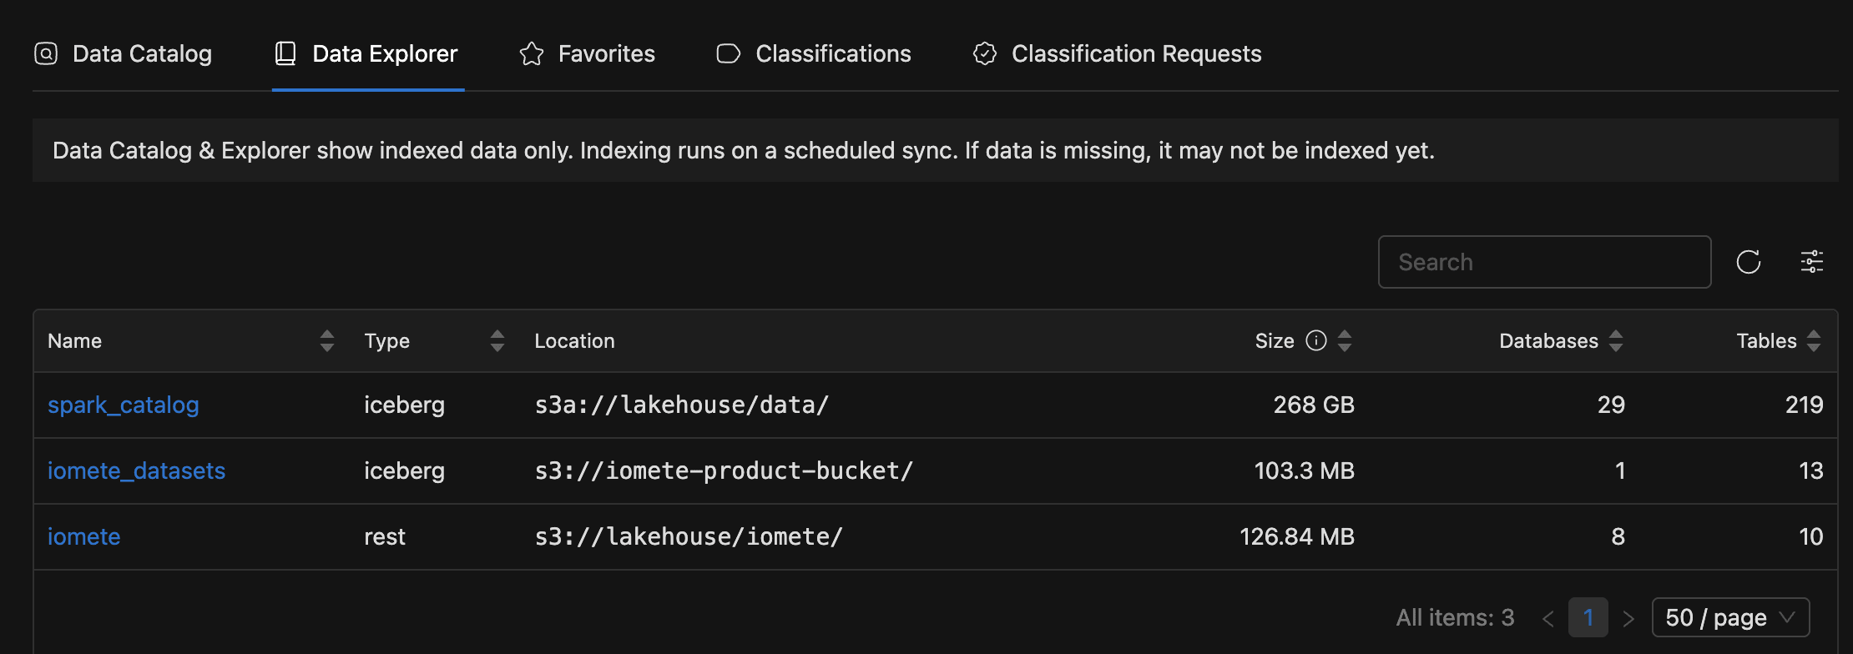Click the s3://lakehouse/iomete/ location
This screenshot has height=654, width=1853.
click(x=689, y=536)
